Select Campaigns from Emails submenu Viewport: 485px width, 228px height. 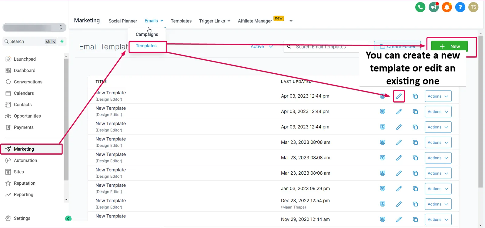coord(147,34)
